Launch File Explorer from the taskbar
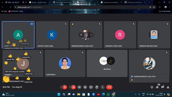 79,94
